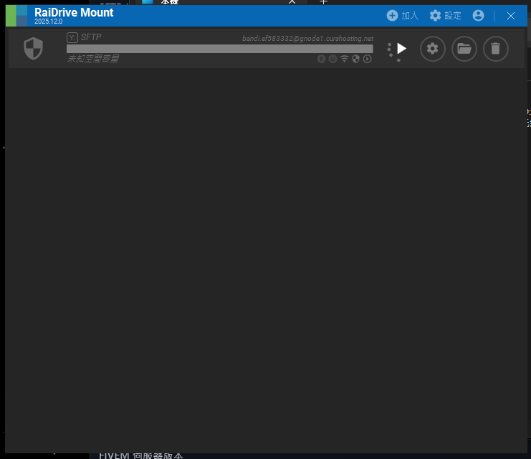Image resolution: width=531 pixels, height=459 pixels.
Task: Click the 未知空間容量 capacity label
Action: click(93, 59)
